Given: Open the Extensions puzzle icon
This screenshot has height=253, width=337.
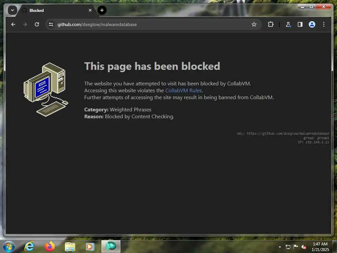Looking at the screenshot, I should click(x=271, y=24).
